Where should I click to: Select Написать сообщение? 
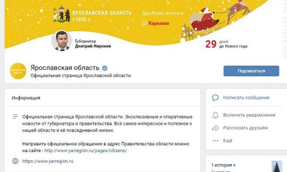click(x=246, y=97)
